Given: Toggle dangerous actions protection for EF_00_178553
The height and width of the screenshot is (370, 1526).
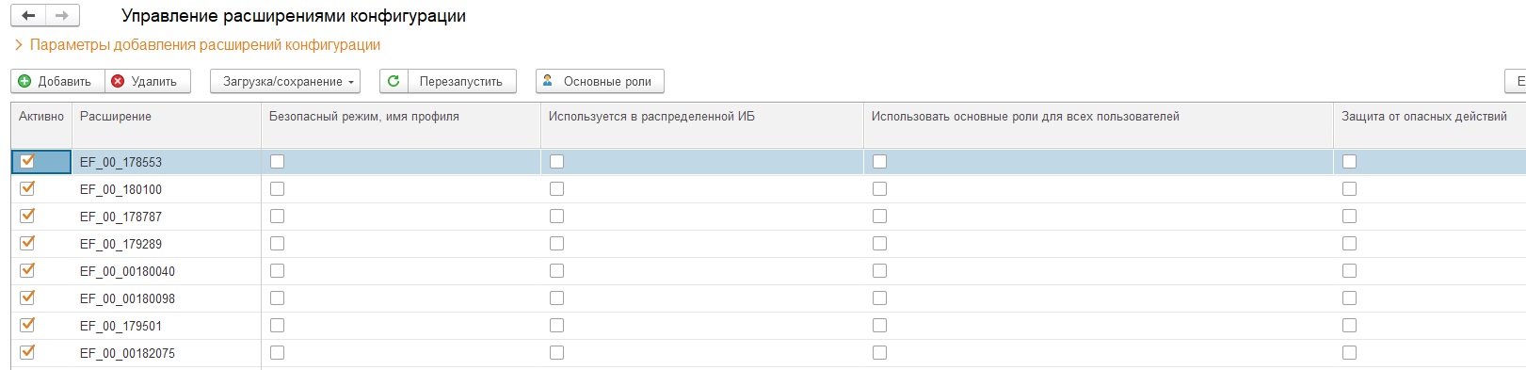Looking at the screenshot, I should coord(1349,161).
